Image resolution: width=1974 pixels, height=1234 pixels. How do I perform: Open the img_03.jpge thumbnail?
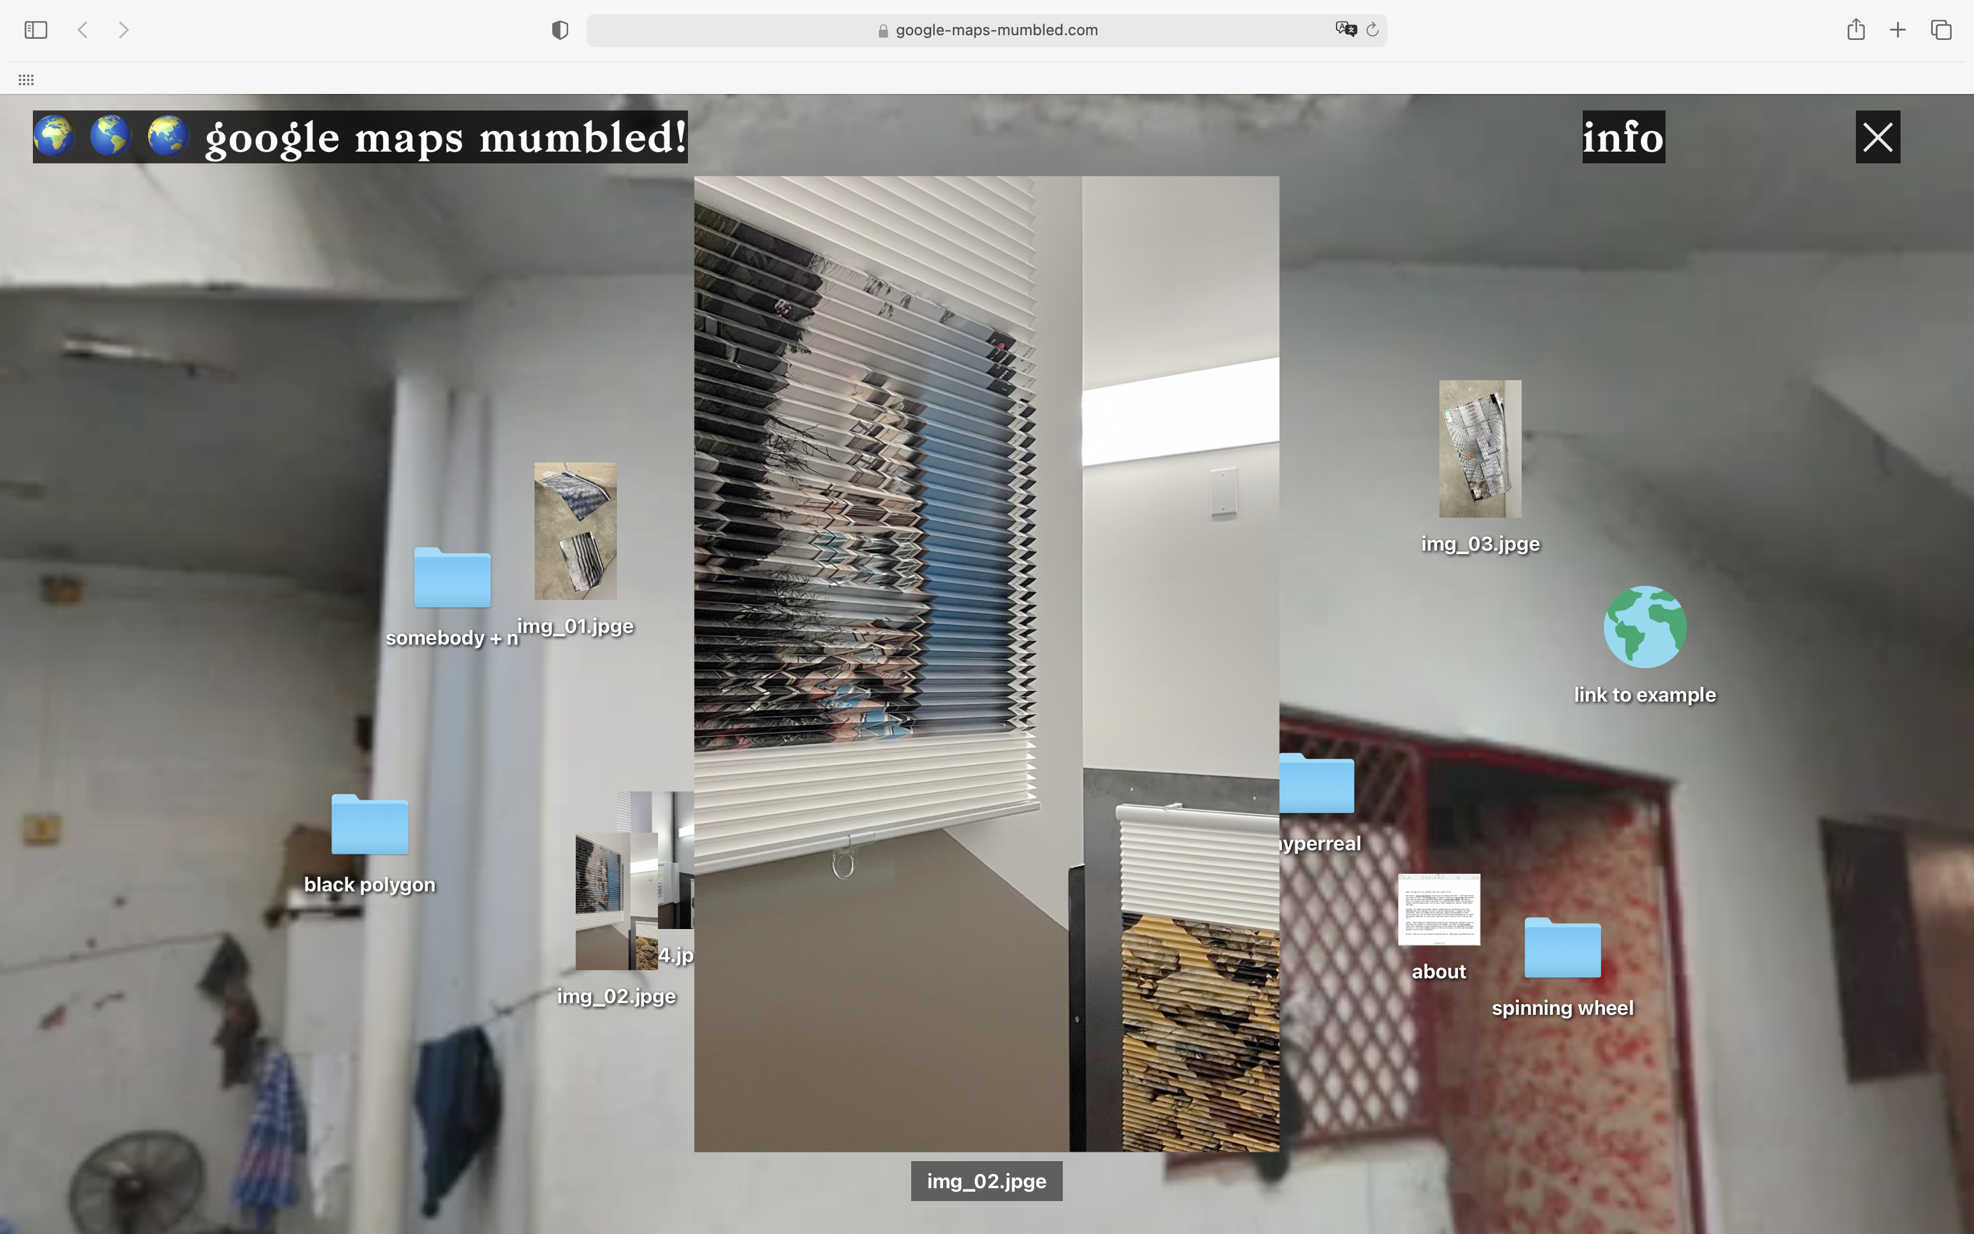[1480, 449]
